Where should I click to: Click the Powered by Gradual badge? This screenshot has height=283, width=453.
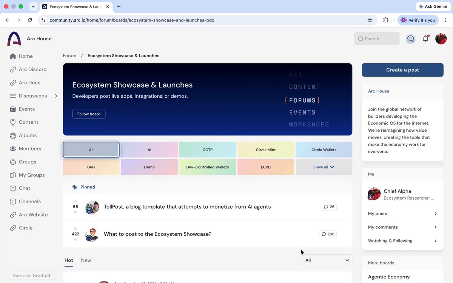(31, 275)
